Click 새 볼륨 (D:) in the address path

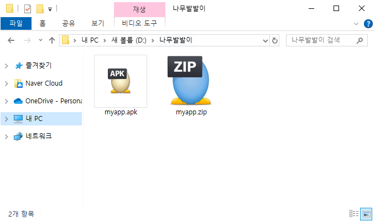click(x=129, y=40)
